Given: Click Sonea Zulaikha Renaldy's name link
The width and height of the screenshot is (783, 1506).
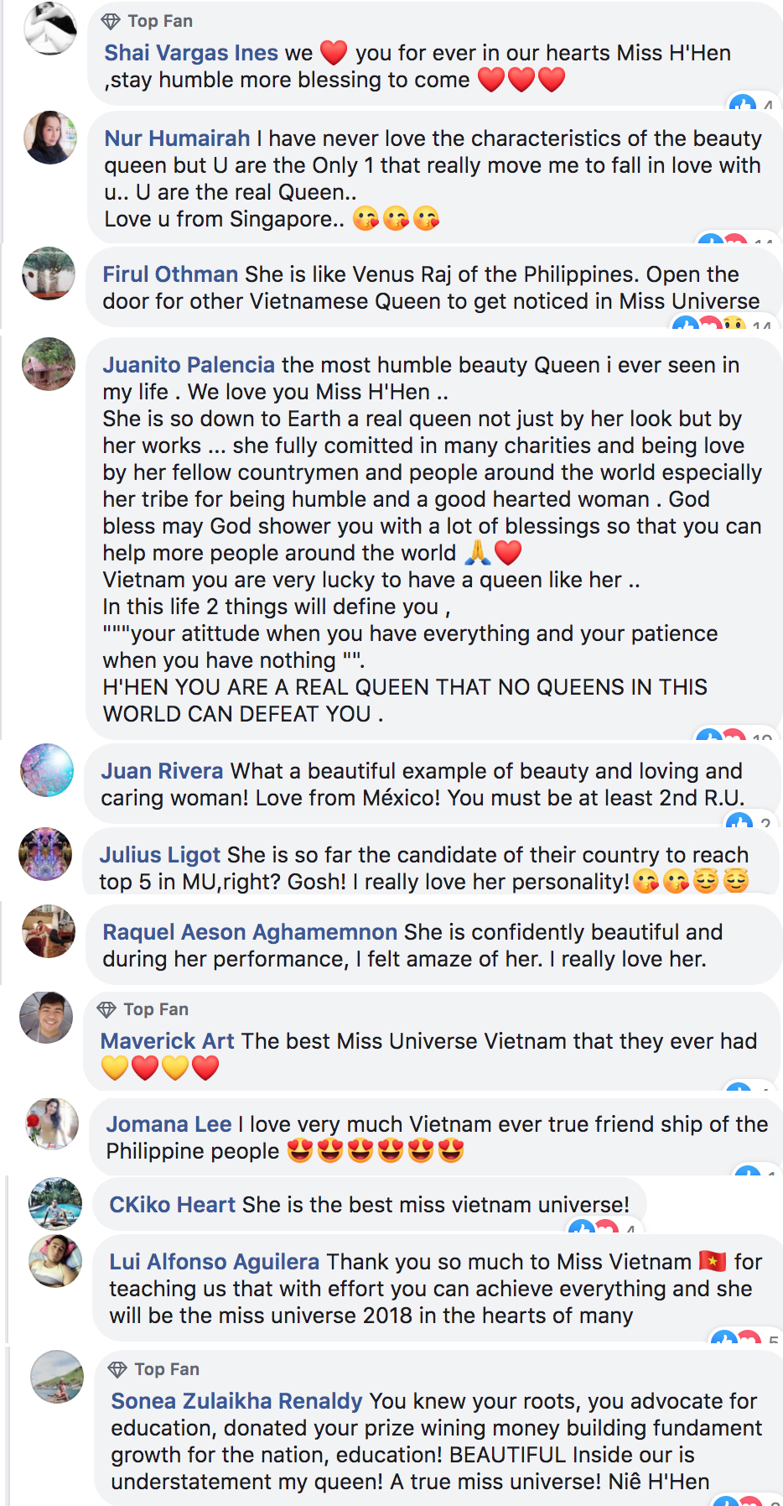Looking at the screenshot, I should tap(236, 1401).
